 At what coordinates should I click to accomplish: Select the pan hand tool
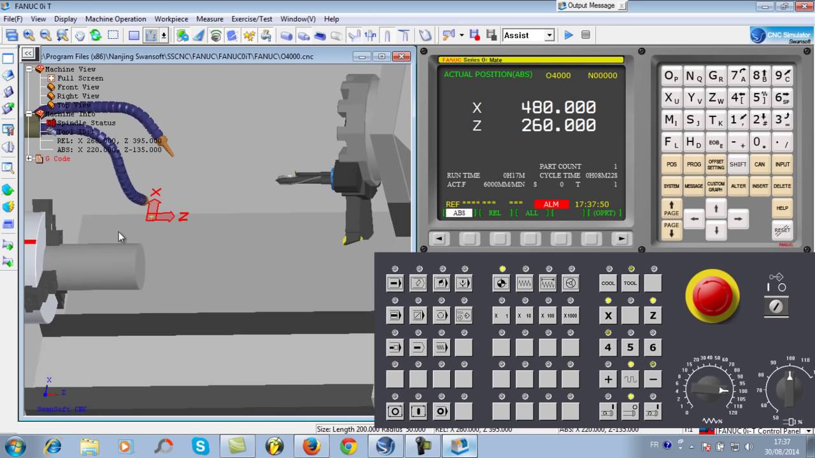tap(79, 36)
